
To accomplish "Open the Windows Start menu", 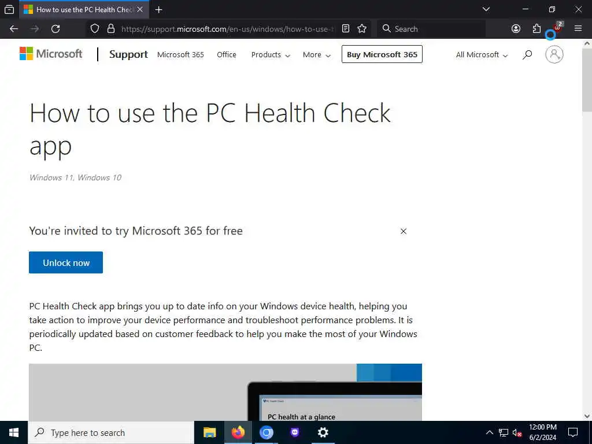I will click(14, 432).
